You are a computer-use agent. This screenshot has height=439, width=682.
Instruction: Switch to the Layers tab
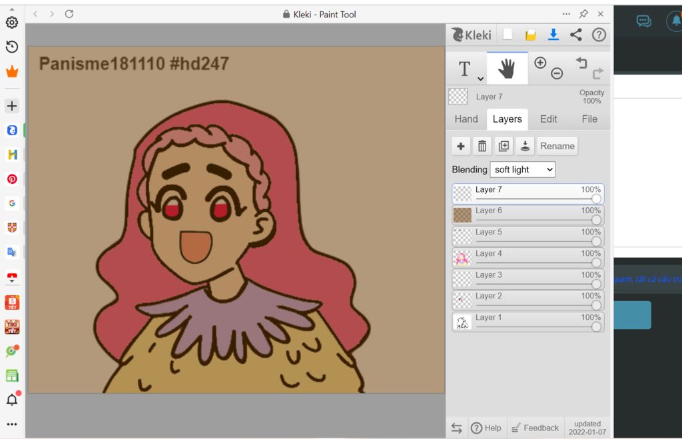507,119
